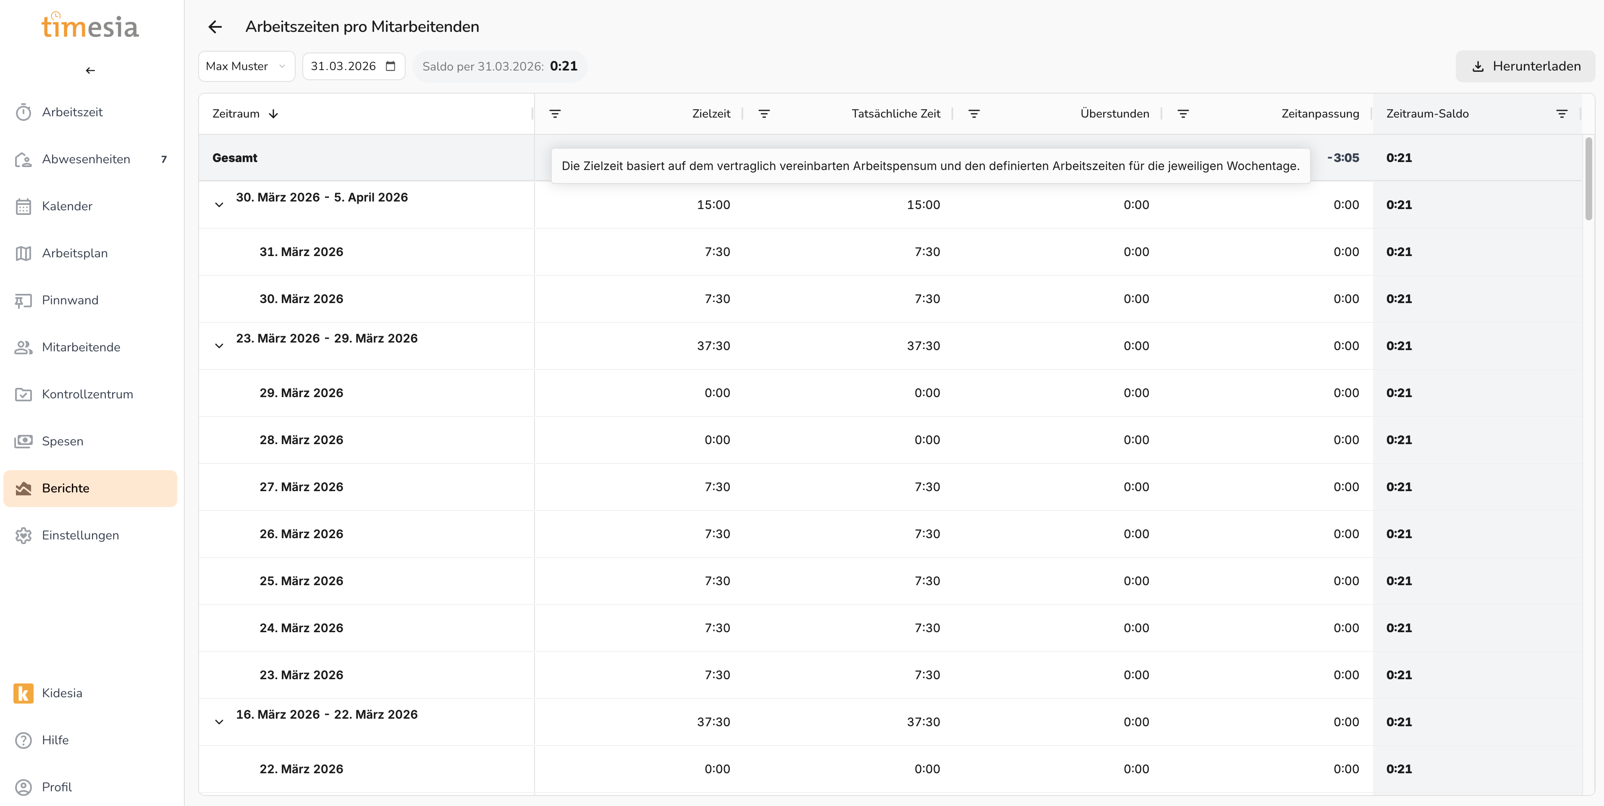Collapse the 23. März – 29. März week
The height and width of the screenshot is (806, 1604).
[x=219, y=346]
